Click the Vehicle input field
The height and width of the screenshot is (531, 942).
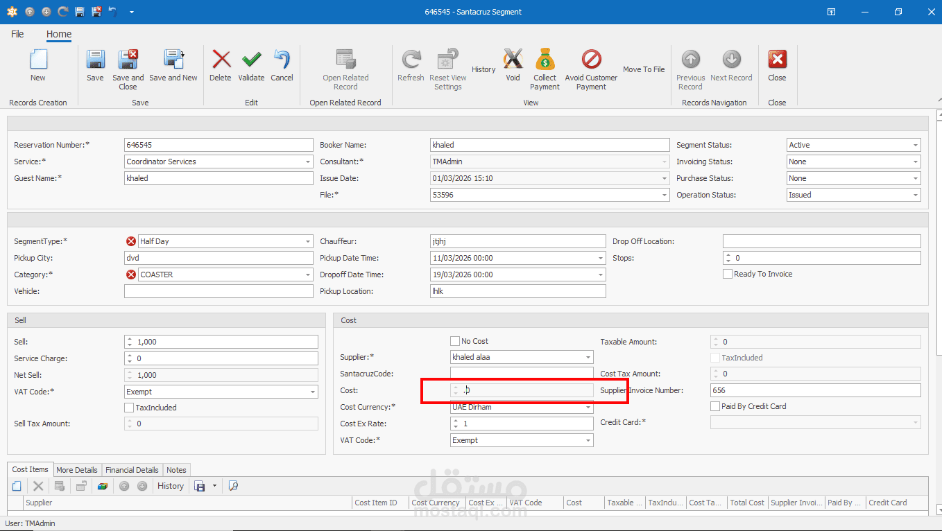(219, 291)
